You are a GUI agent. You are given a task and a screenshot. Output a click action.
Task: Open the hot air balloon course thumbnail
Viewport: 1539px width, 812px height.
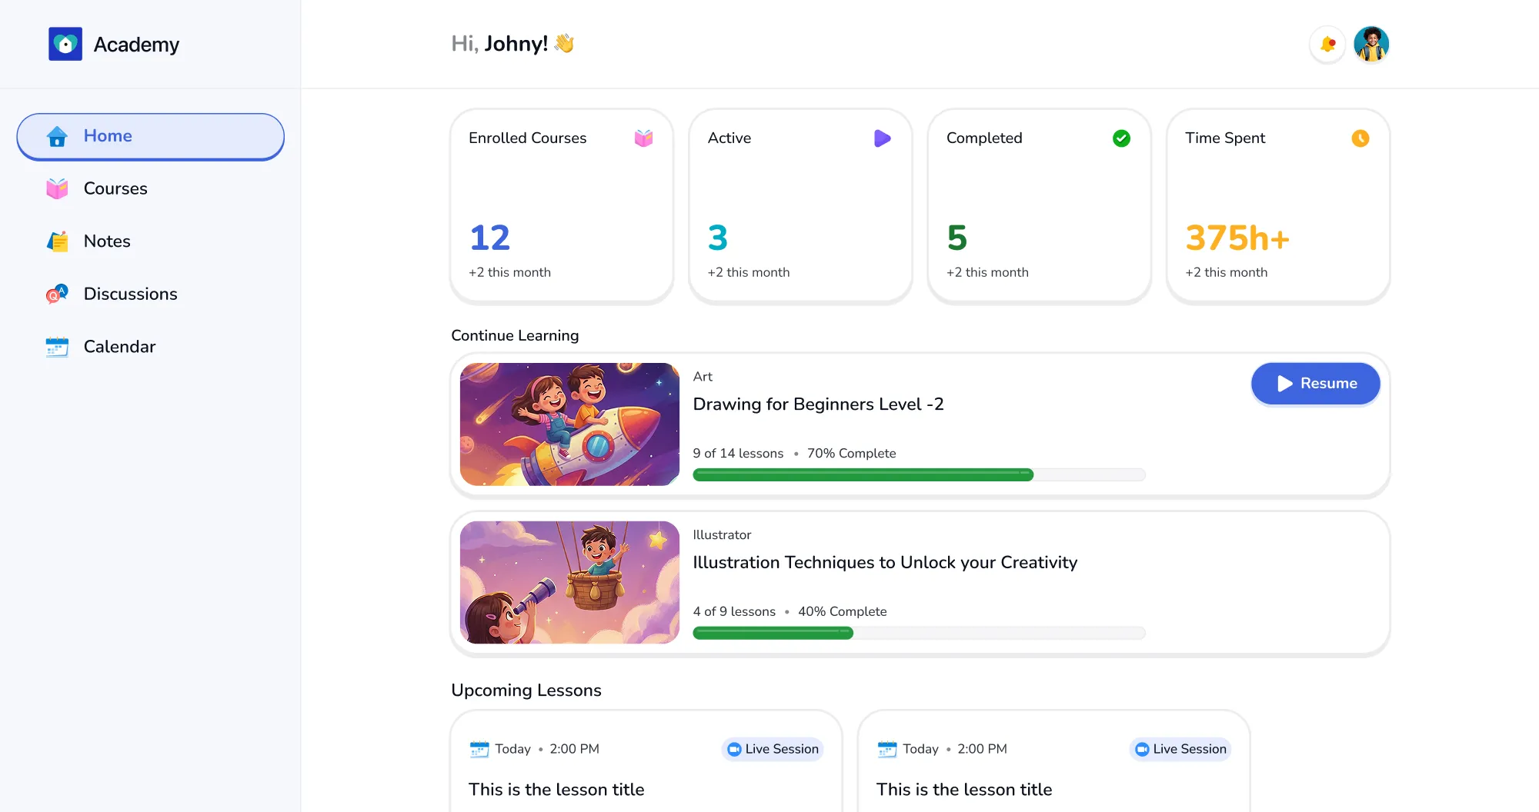[x=569, y=583]
